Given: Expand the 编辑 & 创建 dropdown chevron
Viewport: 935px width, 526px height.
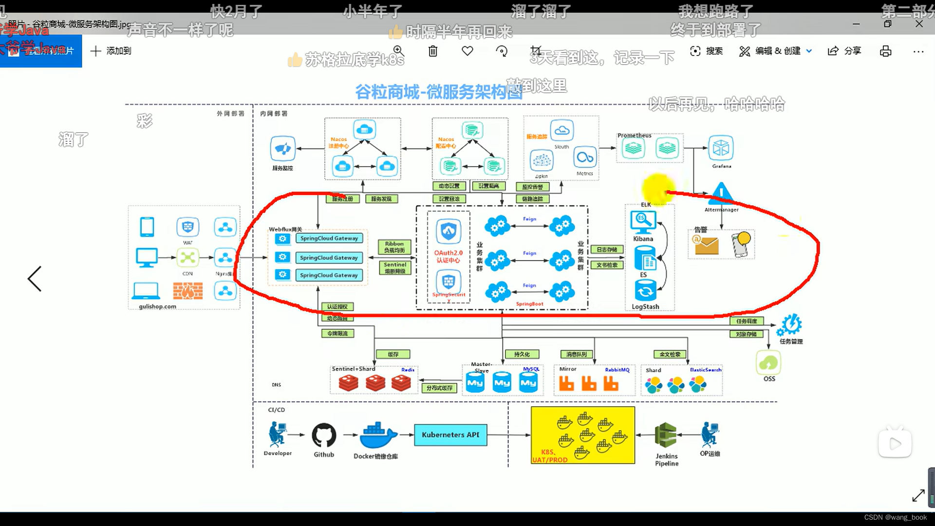Looking at the screenshot, I should [809, 51].
